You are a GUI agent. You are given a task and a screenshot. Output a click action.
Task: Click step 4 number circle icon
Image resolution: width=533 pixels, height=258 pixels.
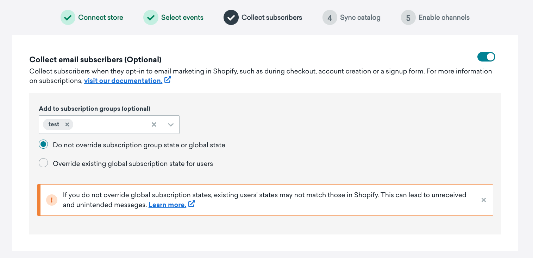[330, 18]
